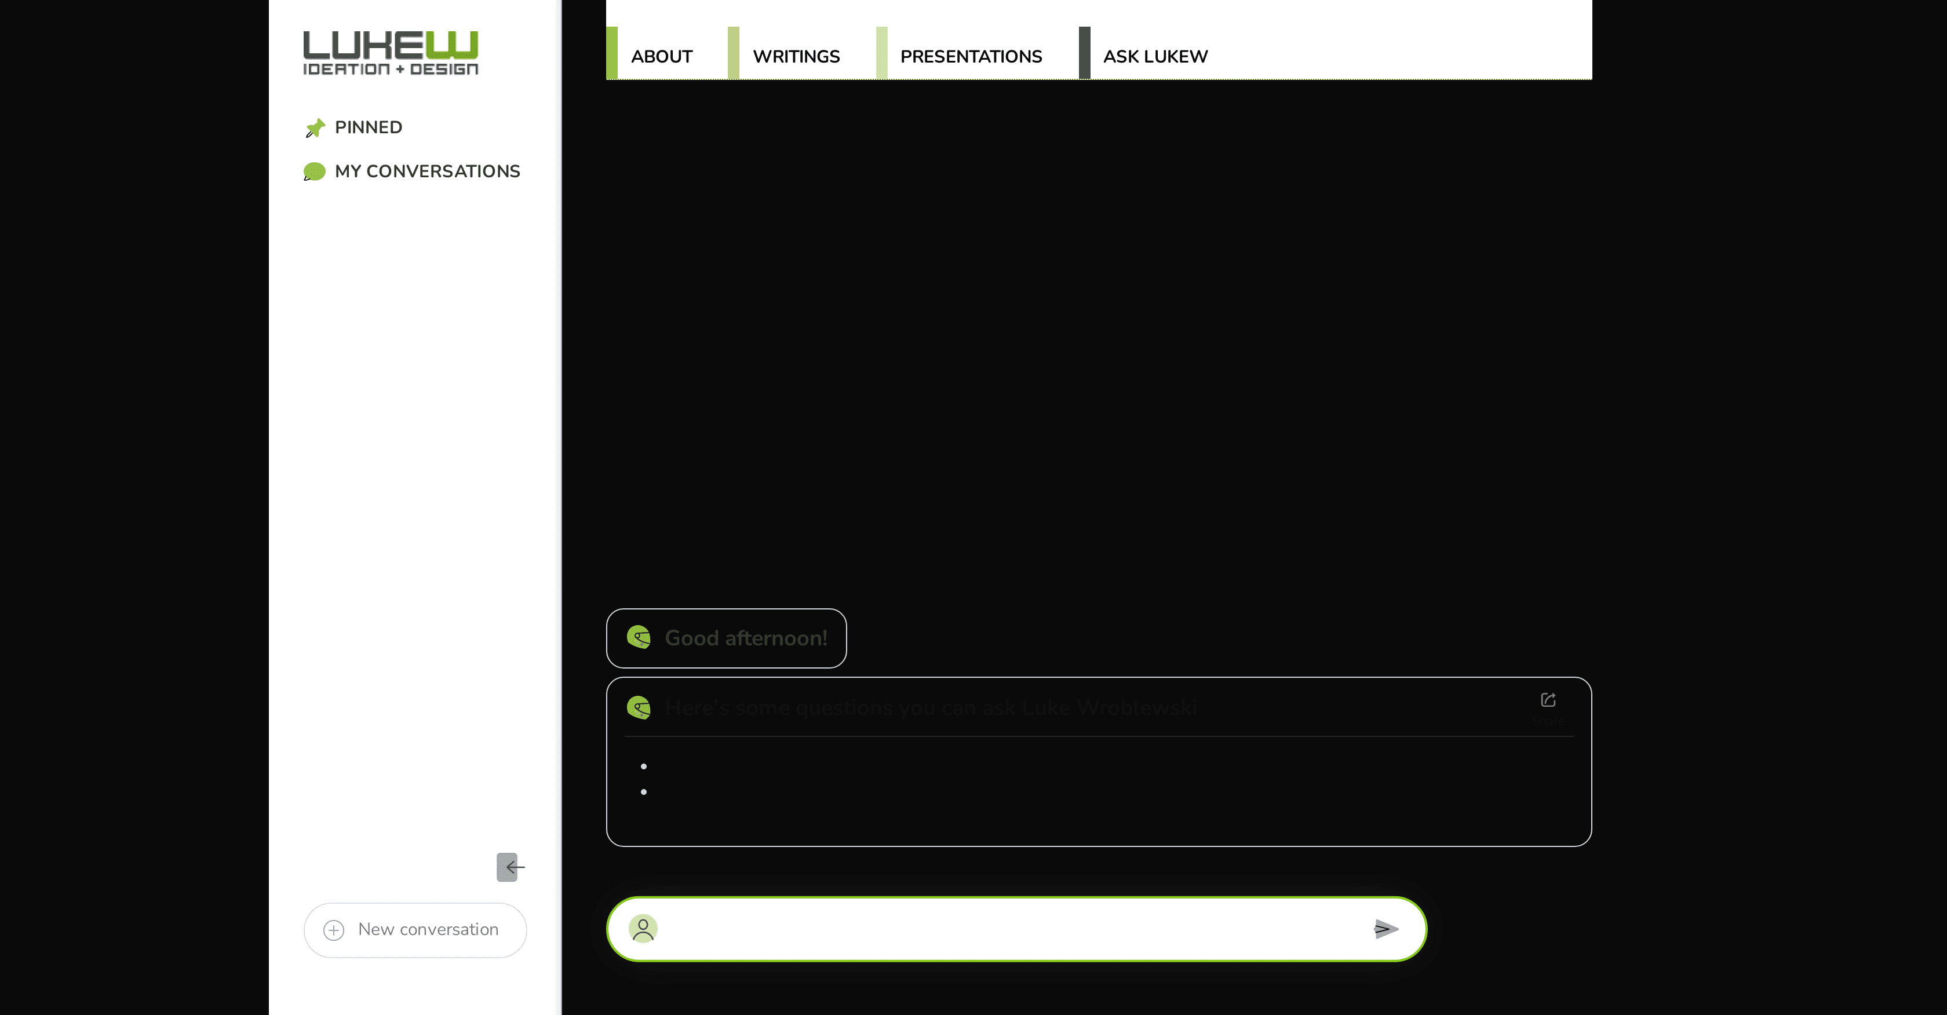
Task: Click helmet avatar in Good afternoon bubble
Action: [639, 637]
